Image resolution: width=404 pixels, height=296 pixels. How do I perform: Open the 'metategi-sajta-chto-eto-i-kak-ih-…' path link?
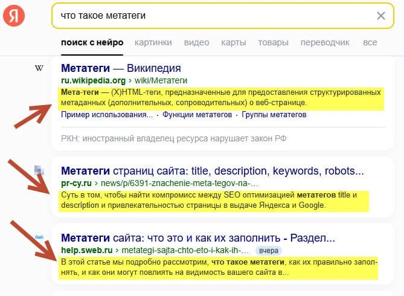point(185,250)
